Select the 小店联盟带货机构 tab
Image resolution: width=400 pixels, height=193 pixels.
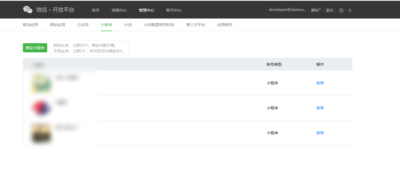click(x=159, y=25)
